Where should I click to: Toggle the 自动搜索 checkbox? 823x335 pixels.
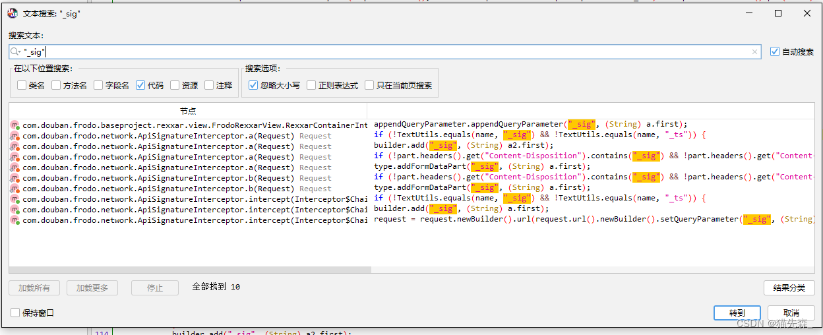775,51
